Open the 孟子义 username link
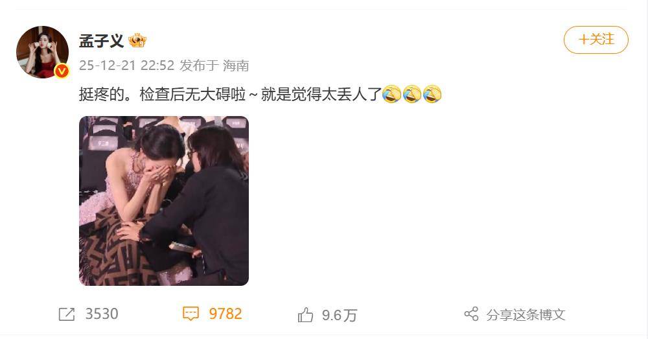 tap(101, 41)
